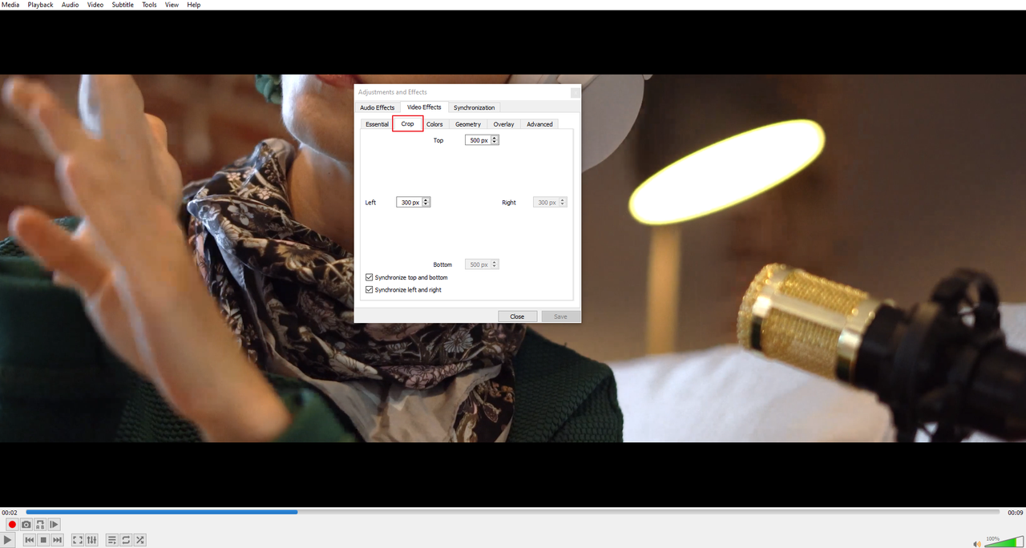Screen dimensions: 1026x548
Task: Toggle loop playback mode
Action: click(x=126, y=541)
